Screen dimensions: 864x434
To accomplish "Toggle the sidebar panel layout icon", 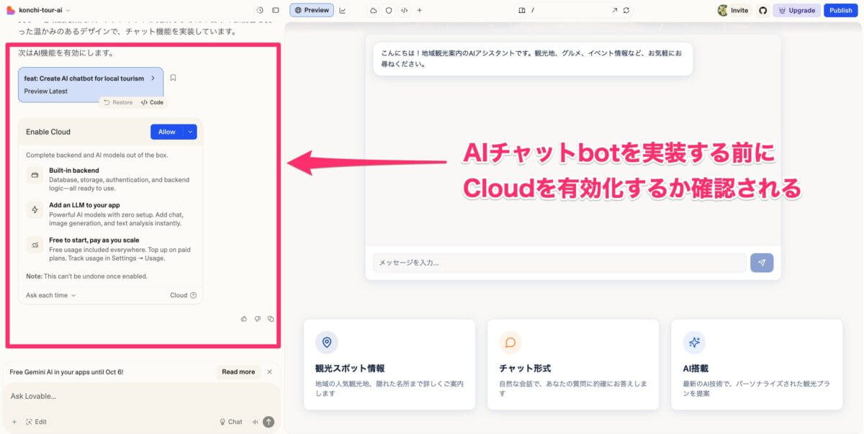I will click(x=275, y=11).
